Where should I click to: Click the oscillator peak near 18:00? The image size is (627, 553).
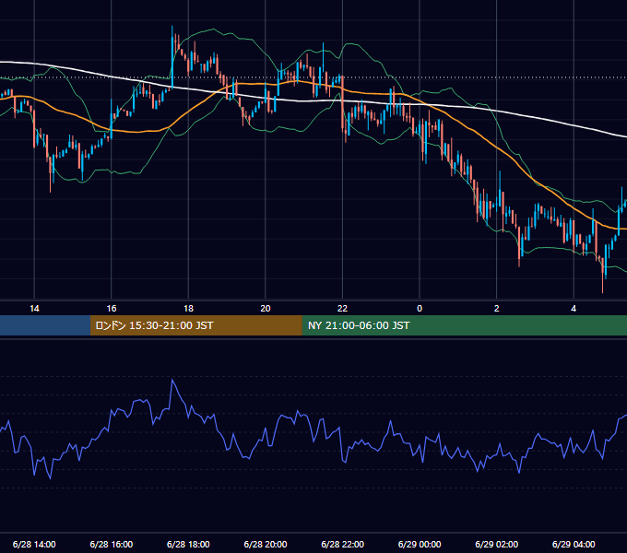pyautogui.click(x=172, y=380)
